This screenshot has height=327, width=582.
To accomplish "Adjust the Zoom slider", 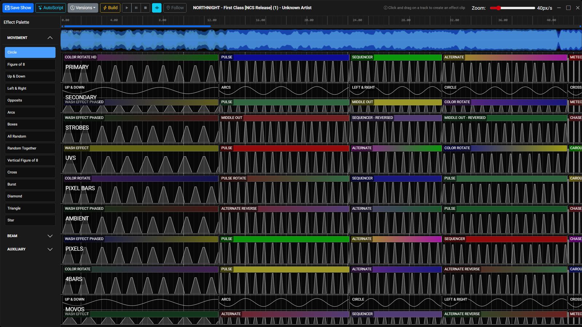I will click(512, 8).
